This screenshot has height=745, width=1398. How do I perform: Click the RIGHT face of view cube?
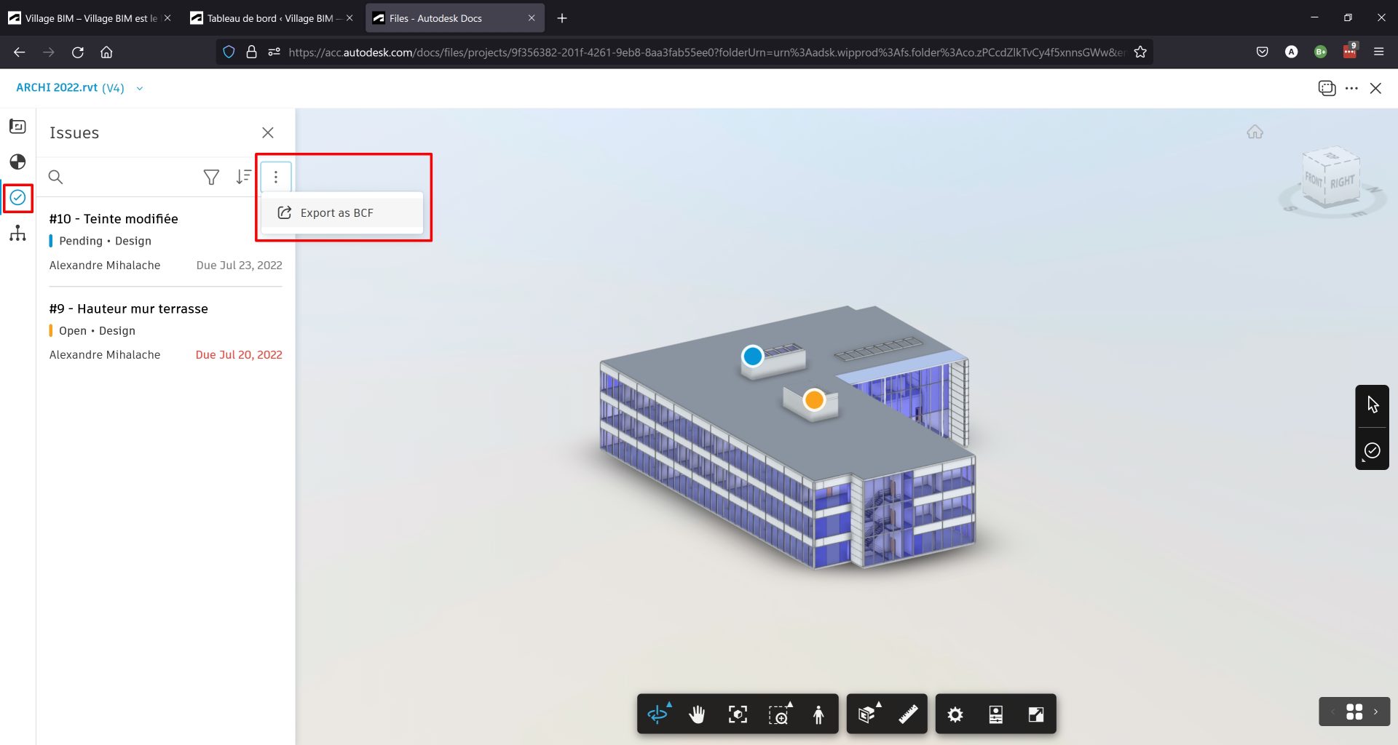[1342, 182]
